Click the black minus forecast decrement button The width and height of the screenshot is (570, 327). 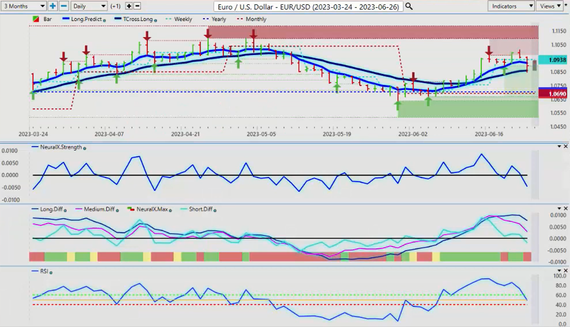click(137, 6)
